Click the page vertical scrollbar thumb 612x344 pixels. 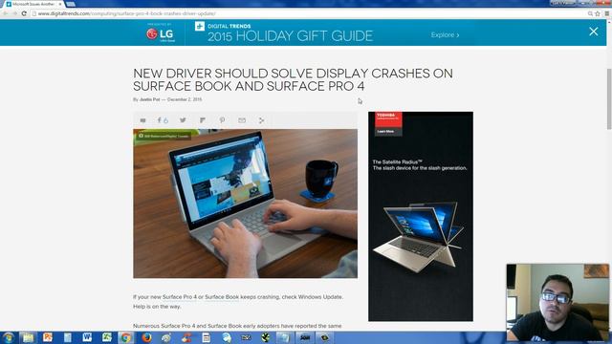(x=609, y=99)
